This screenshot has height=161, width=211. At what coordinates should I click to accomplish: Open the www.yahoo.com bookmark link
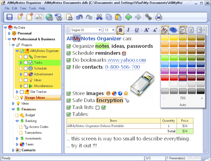(x=127, y=60)
